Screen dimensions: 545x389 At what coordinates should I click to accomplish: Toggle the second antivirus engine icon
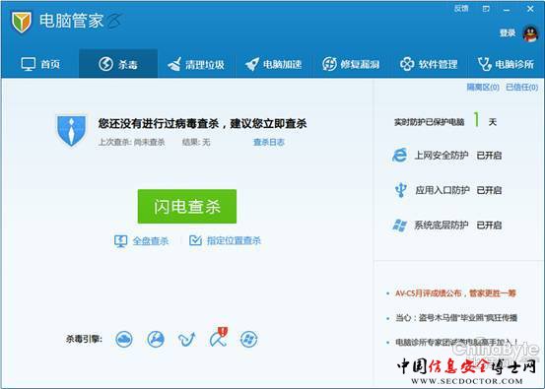tap(156, 339)
